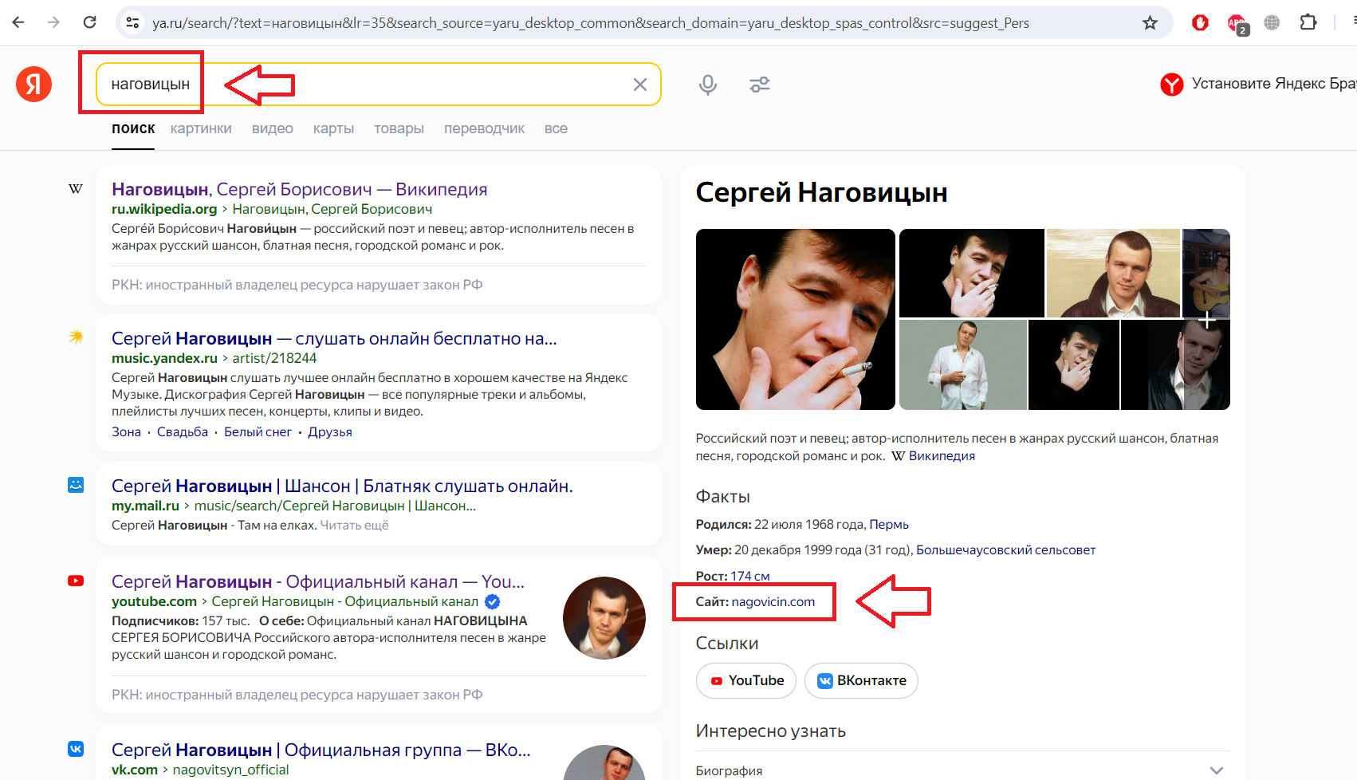Open the music.yandex.ru green URL
This screenshot has width=1357, height=780.
pos(164,358)
